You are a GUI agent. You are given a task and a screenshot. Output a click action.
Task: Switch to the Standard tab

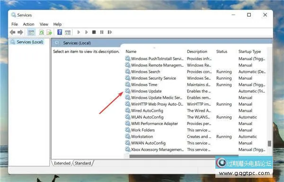(x=83, y=163)
